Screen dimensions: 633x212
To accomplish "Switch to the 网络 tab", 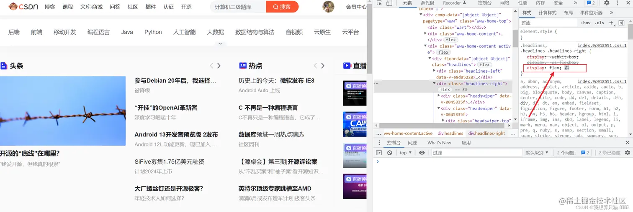I will [x=505, y=3].
